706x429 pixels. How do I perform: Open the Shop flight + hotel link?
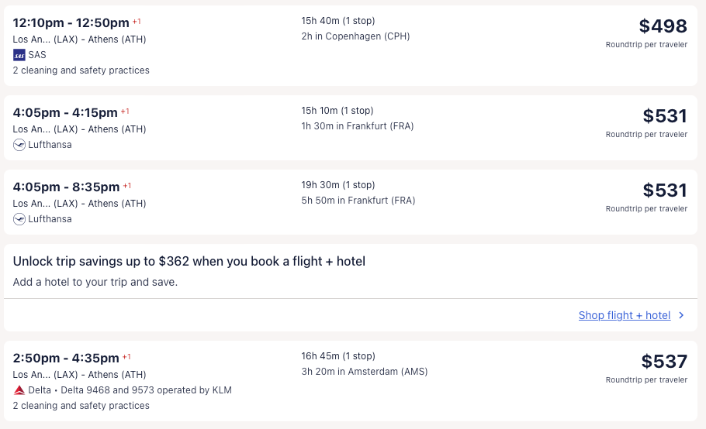[x=624, y=315]
